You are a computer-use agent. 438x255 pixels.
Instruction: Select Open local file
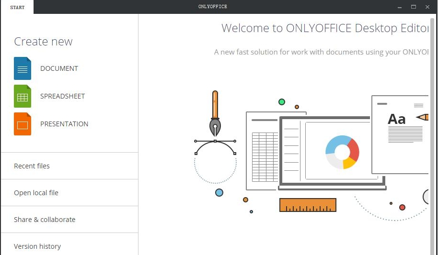36,193
